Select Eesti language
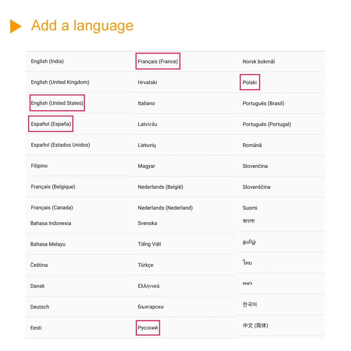 (x=36, y=328)
